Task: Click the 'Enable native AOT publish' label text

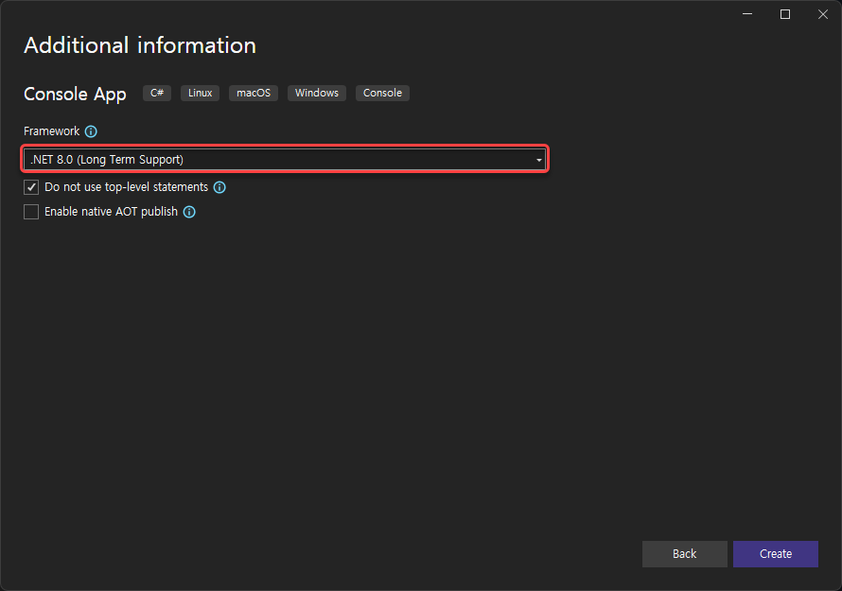Action: pyautogui.click(x=111, y=212)
